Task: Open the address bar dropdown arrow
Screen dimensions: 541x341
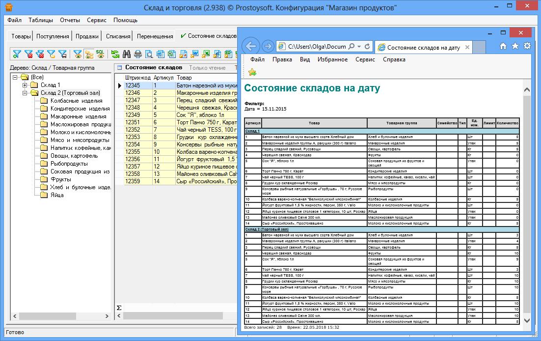Action: click(359, 47)
